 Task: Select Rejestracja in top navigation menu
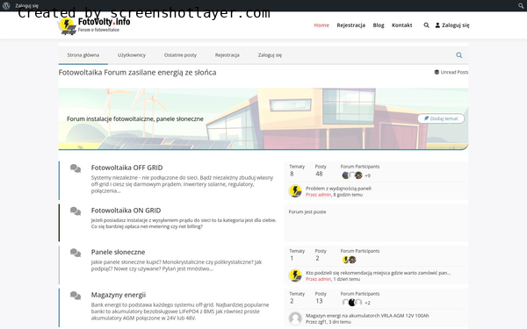[350, 25]
